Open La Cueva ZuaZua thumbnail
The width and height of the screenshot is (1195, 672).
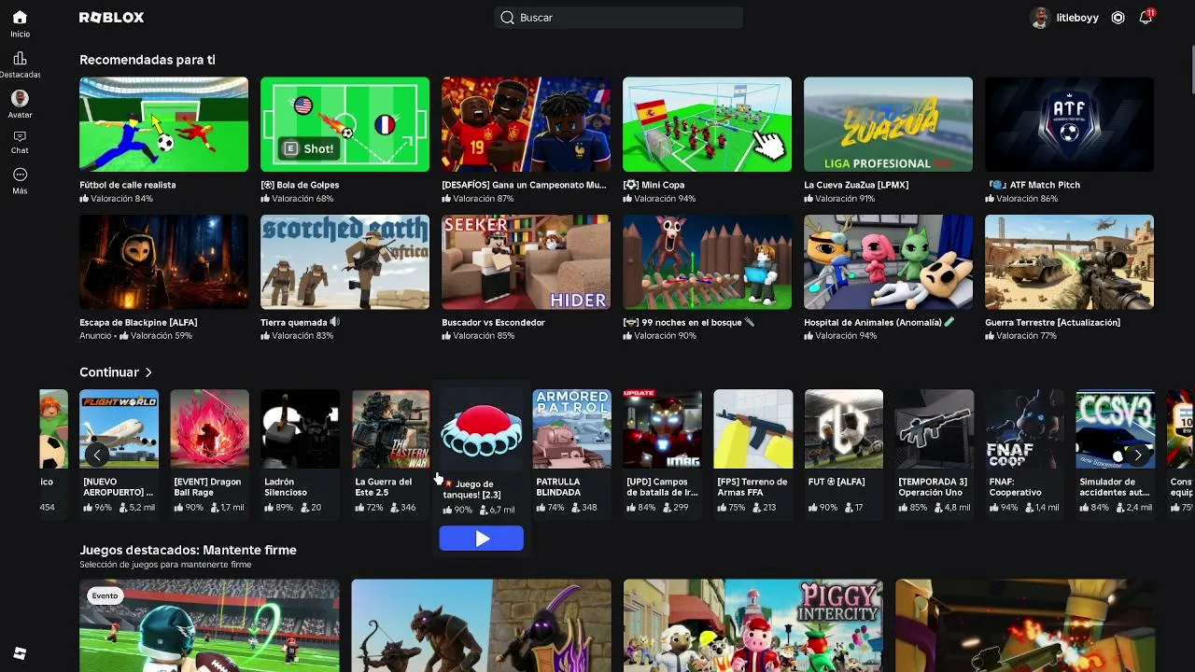(x=888, y=124)
